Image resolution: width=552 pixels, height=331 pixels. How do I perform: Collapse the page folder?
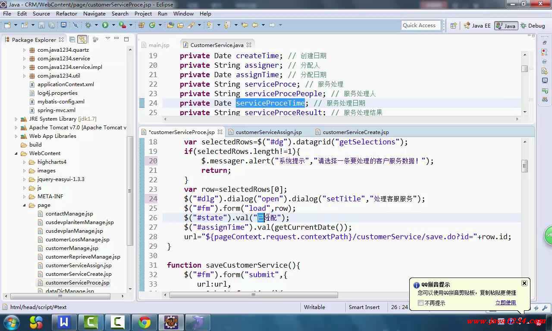tap(25, 205)
